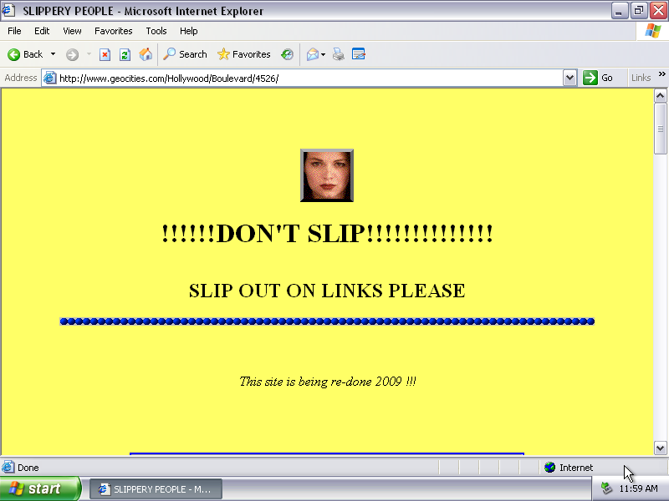Minimize the Internet Explorer window
Viewport: 669px width, 501px height.
[x=619, y=11]
